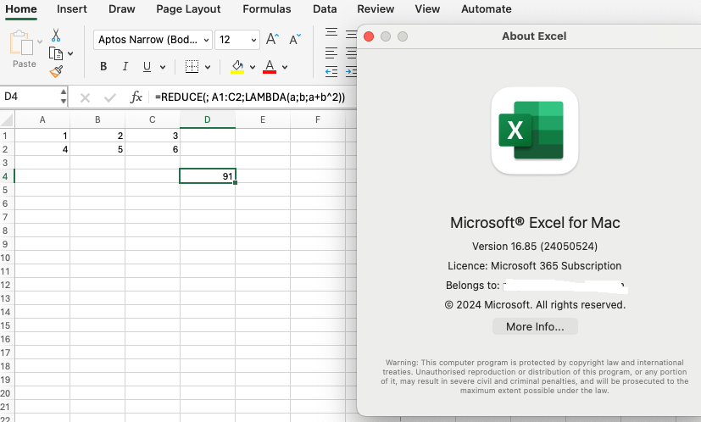
Task: Select cell A2 containing 4
Action: pos(42,149)
